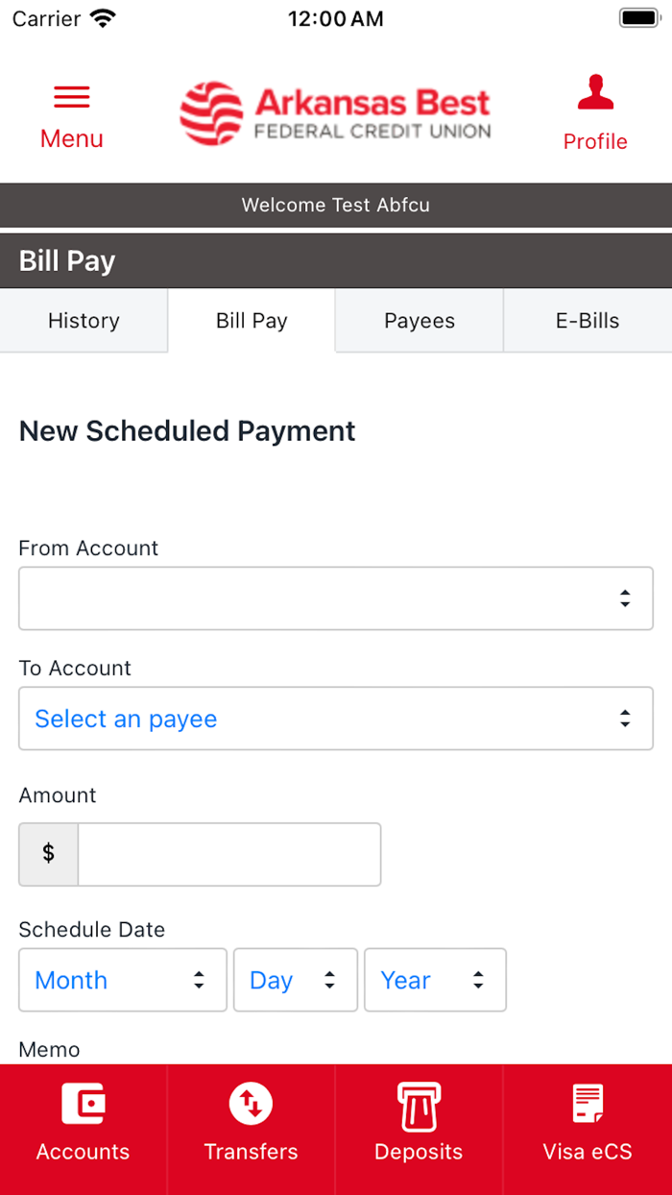672x1195 pixels.
Task: Open the Month dropdown
Action: [x=122, y=980]
